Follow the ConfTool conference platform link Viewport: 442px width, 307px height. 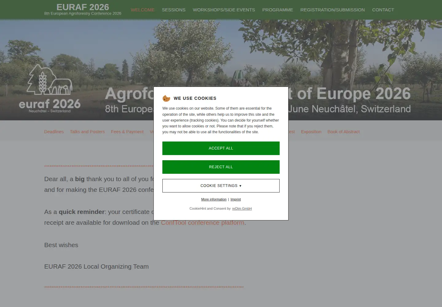click(x=203, y=223)
